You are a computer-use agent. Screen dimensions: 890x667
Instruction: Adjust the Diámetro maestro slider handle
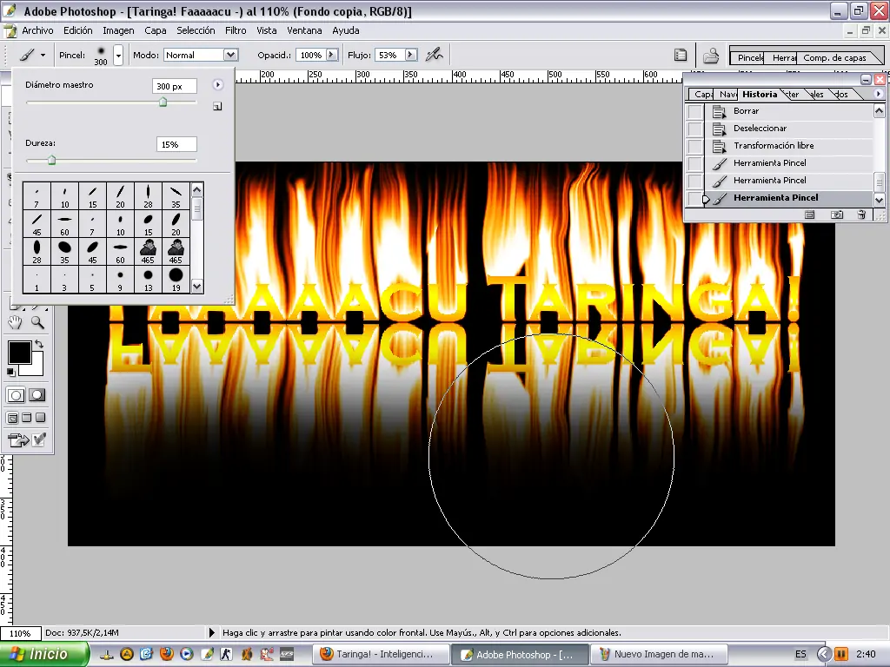point(163,102)
